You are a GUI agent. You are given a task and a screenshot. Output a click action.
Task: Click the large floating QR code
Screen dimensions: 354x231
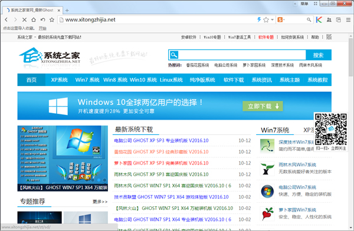pyautogui.click(x=331, y=129)
